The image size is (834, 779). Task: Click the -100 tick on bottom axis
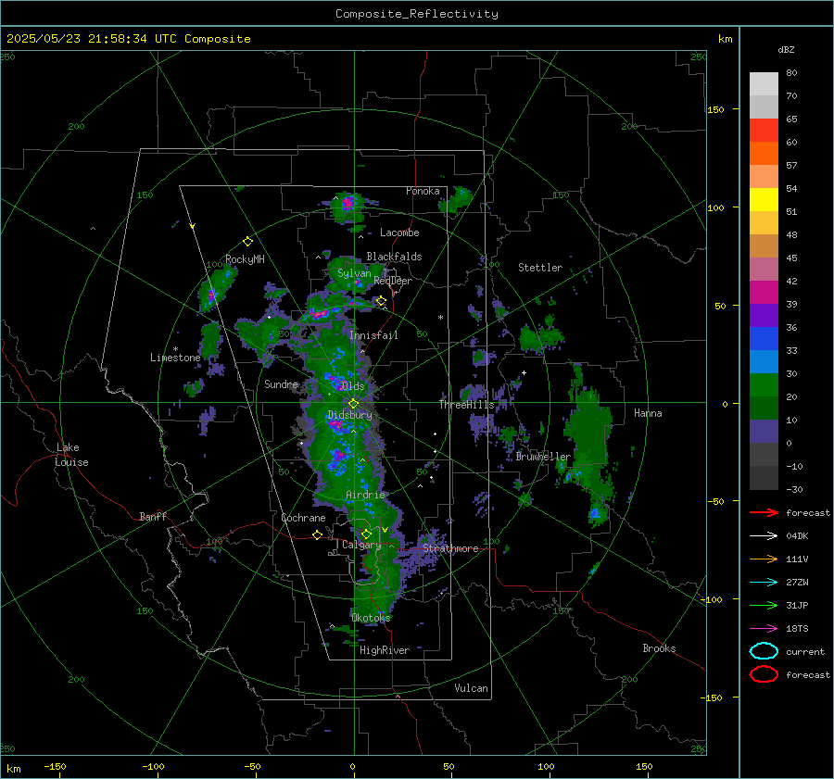(153, 766)
